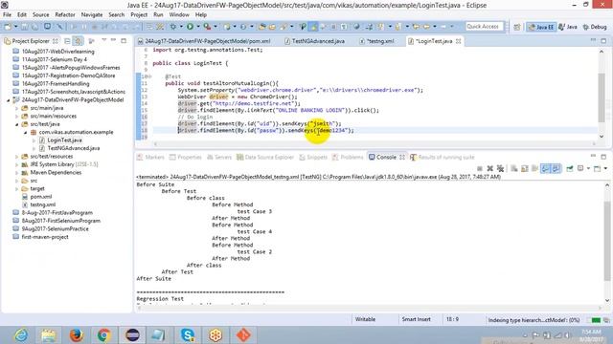The height and width of the screenshot is (344, 613).
Task: Click the Quick Access search field
Action: (485, 27)
